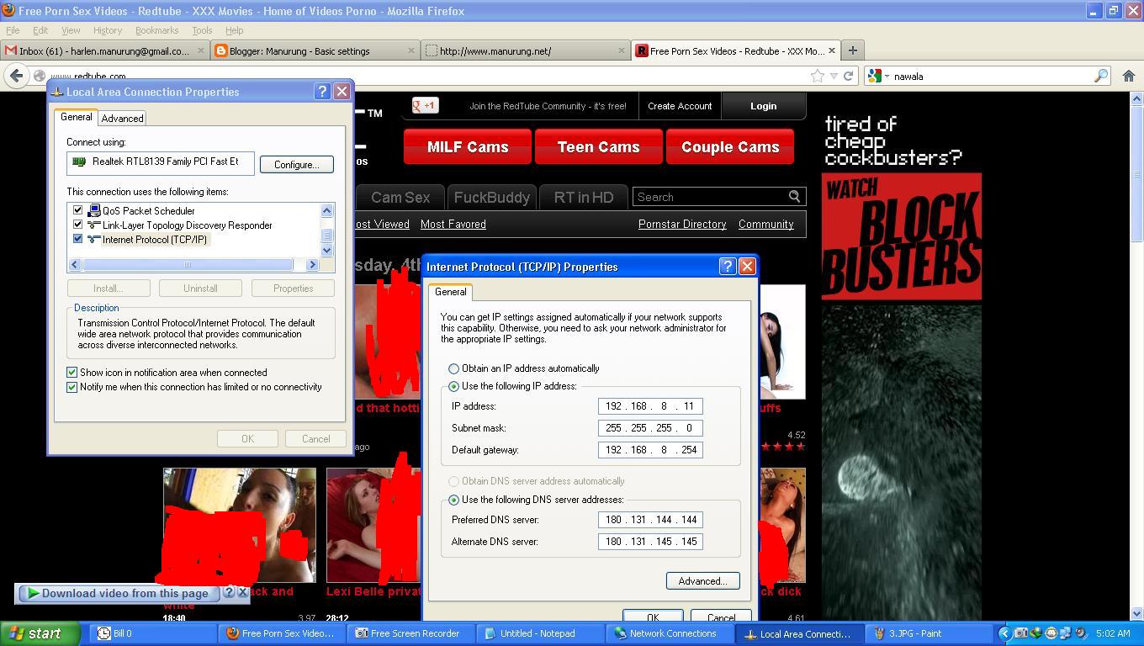Select Use the following DNS server addresses
This screenshot has width=1144, height=646.
(x=454, y=500)
